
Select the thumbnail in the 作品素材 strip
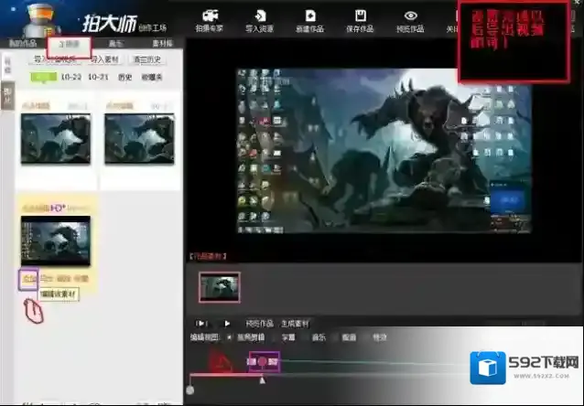pos(220,286)
